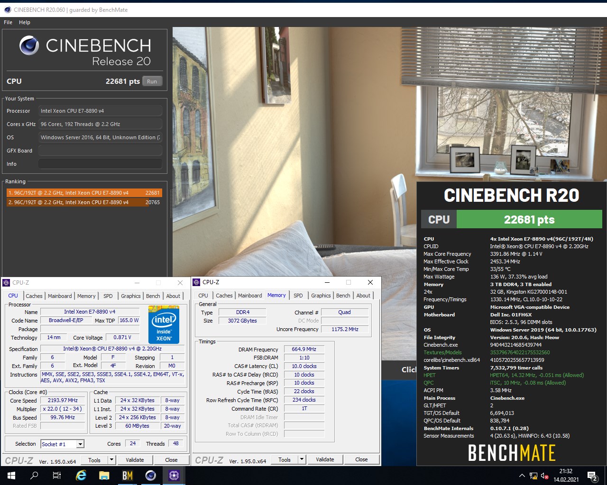Expand Tools dropdown arrow in left CPU-Z
This screenshot has height=485, width=607.
click(x=111, y=460)
